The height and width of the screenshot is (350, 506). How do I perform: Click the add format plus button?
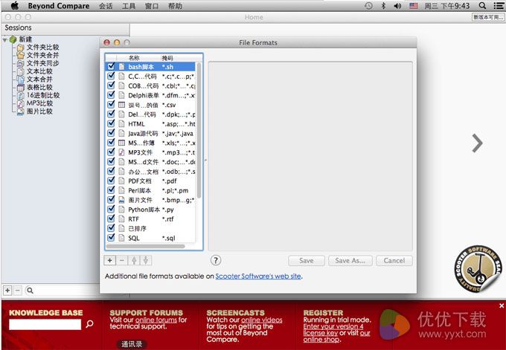coord(109,260)
